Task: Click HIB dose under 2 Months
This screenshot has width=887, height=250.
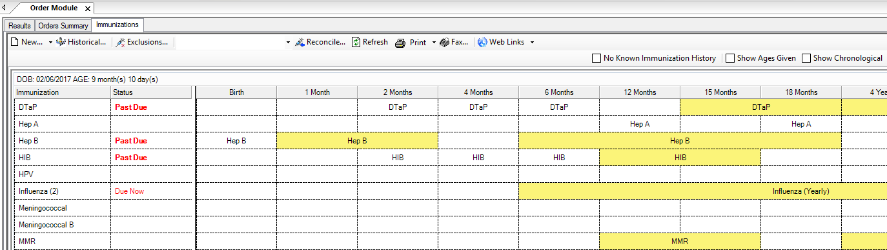Action: [x=398, y=158]
